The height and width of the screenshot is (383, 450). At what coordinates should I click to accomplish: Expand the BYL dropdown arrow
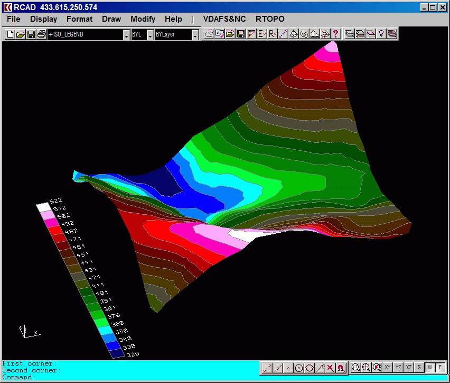point(150,35)
